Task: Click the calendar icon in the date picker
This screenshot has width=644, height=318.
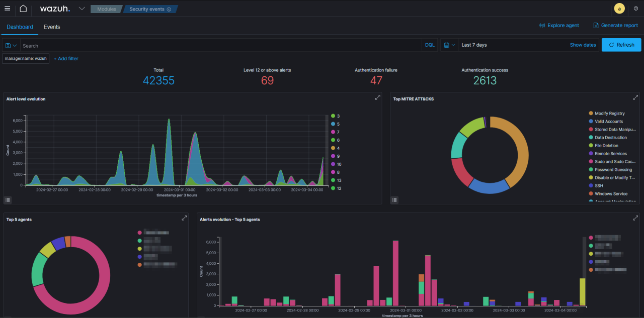Action: pyautogui.click(x=446, y=45)
